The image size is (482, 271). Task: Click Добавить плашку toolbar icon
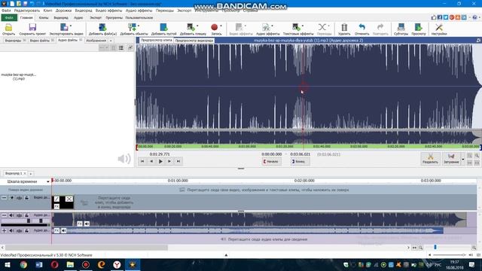tap(191, 27)
